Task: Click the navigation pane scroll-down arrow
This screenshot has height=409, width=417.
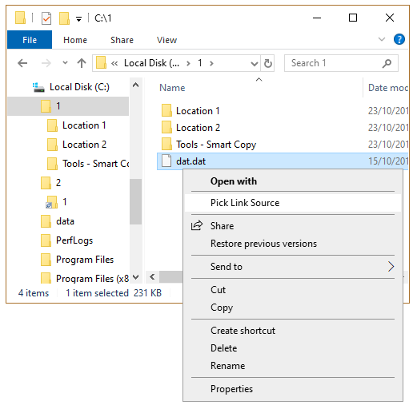Action: [135, 277]
